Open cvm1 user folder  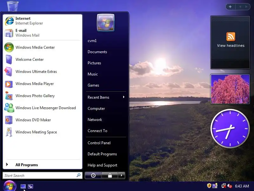pos(92,41)
